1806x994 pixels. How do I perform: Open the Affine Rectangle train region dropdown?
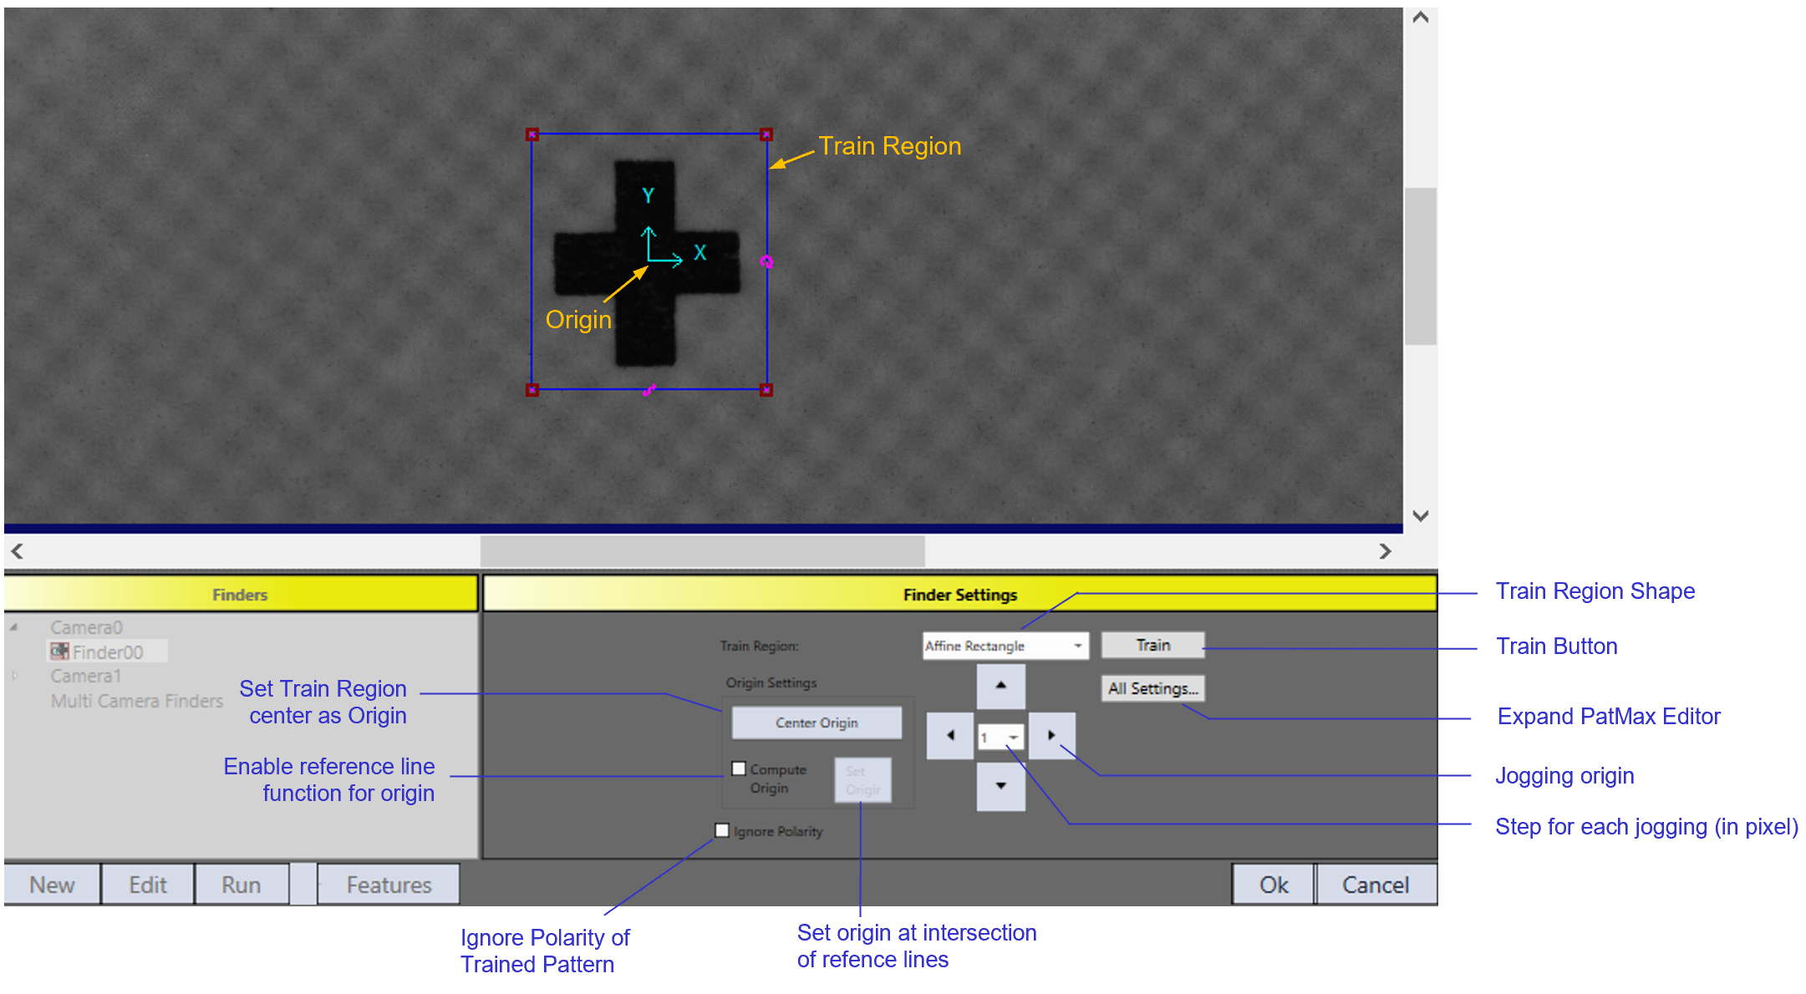click(x=1077, y=646)
